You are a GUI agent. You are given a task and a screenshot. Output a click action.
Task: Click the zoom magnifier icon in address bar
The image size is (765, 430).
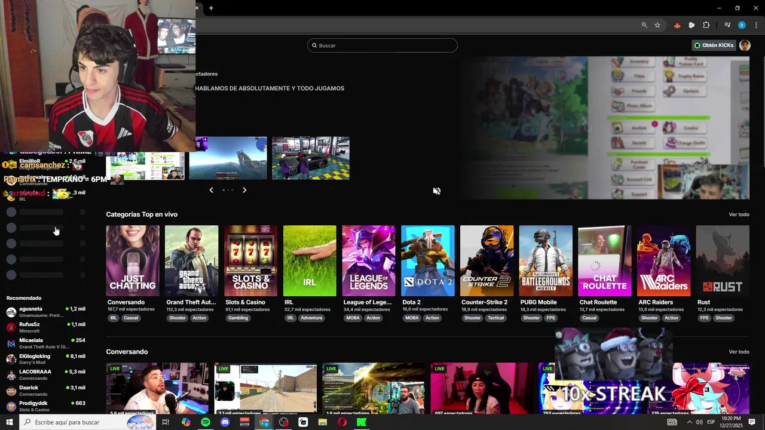644,25
